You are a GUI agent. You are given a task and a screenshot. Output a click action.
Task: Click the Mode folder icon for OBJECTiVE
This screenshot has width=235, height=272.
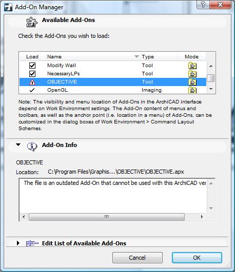click(x=192, y=82)
